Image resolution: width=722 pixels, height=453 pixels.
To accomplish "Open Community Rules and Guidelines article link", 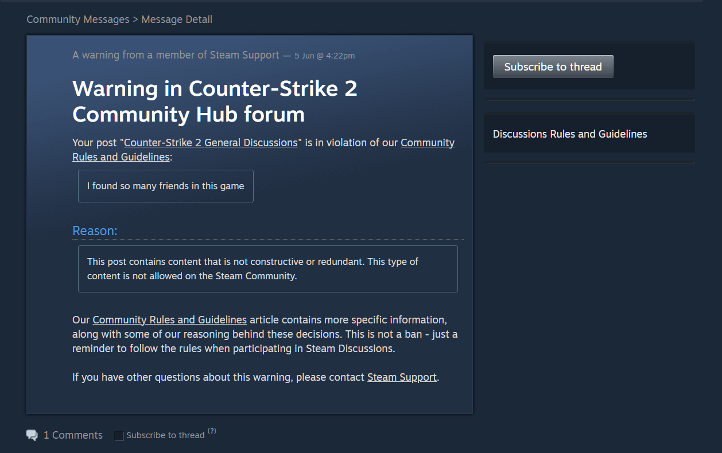I will 169,320.
